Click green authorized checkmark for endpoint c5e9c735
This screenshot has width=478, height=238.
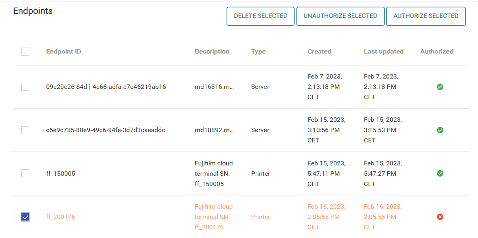[440, 130]
